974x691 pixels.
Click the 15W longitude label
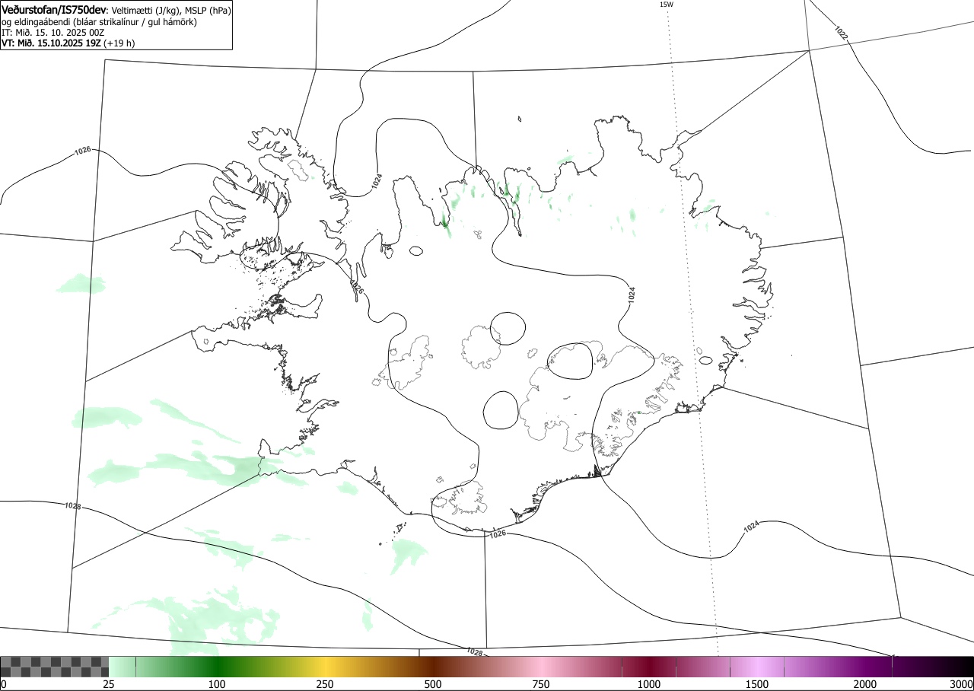tap(666, 5)
